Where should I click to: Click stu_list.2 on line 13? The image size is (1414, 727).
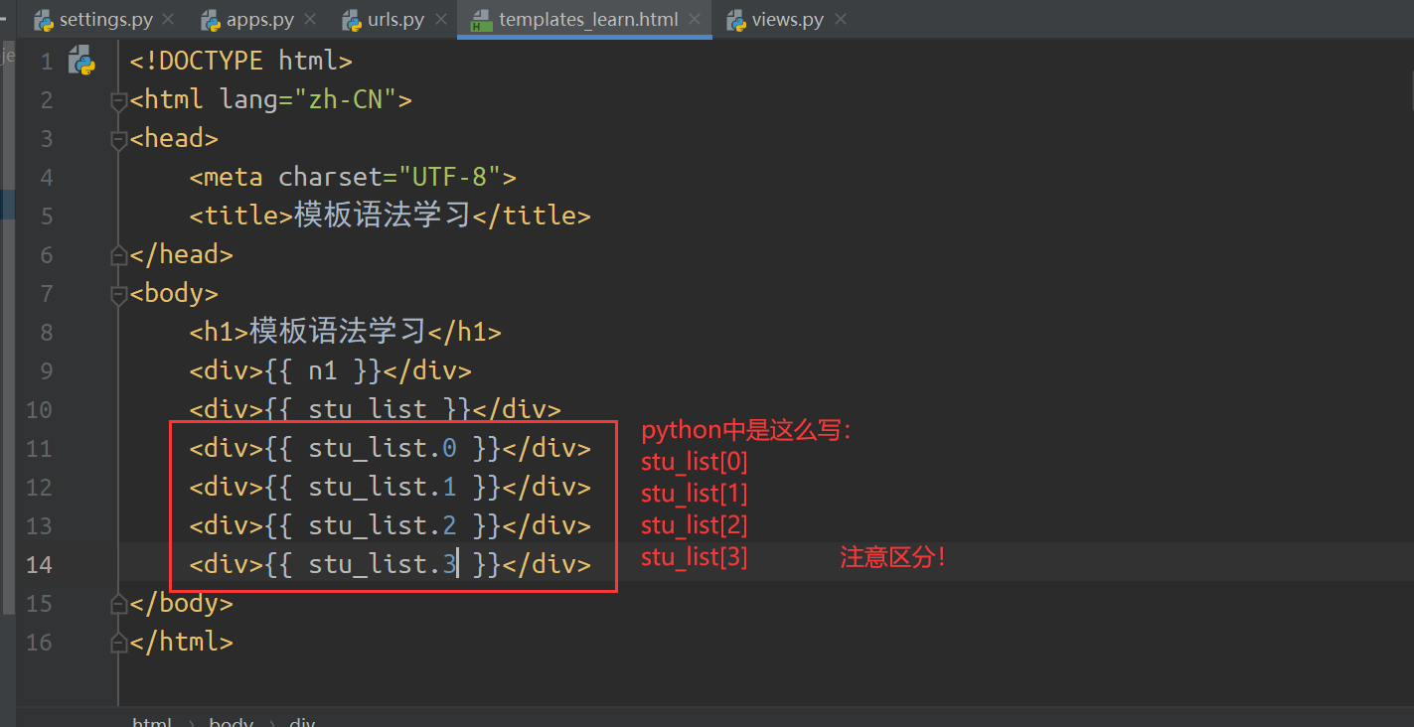pos(383,525)
